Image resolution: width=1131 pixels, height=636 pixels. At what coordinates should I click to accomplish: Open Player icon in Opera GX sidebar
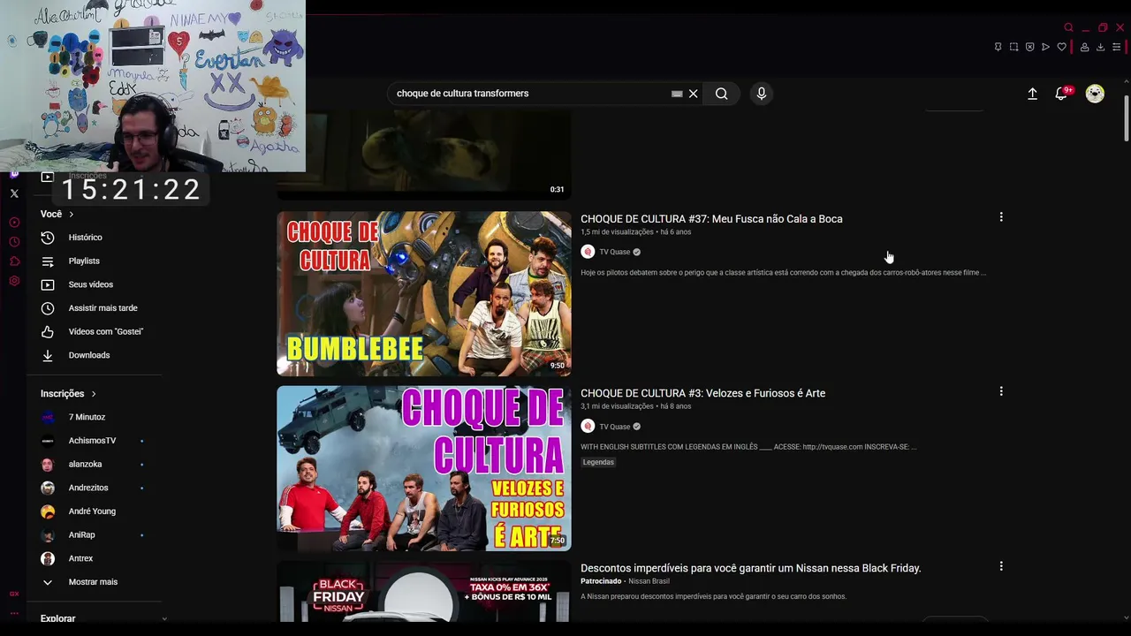(14, 223)
